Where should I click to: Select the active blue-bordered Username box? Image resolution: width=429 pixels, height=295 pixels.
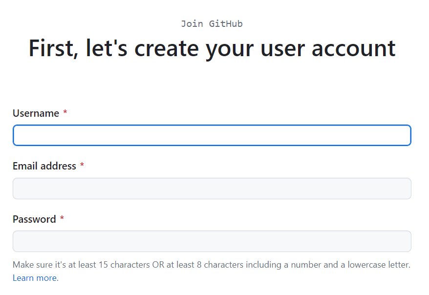pyautogui.click(x=212, y=135)
